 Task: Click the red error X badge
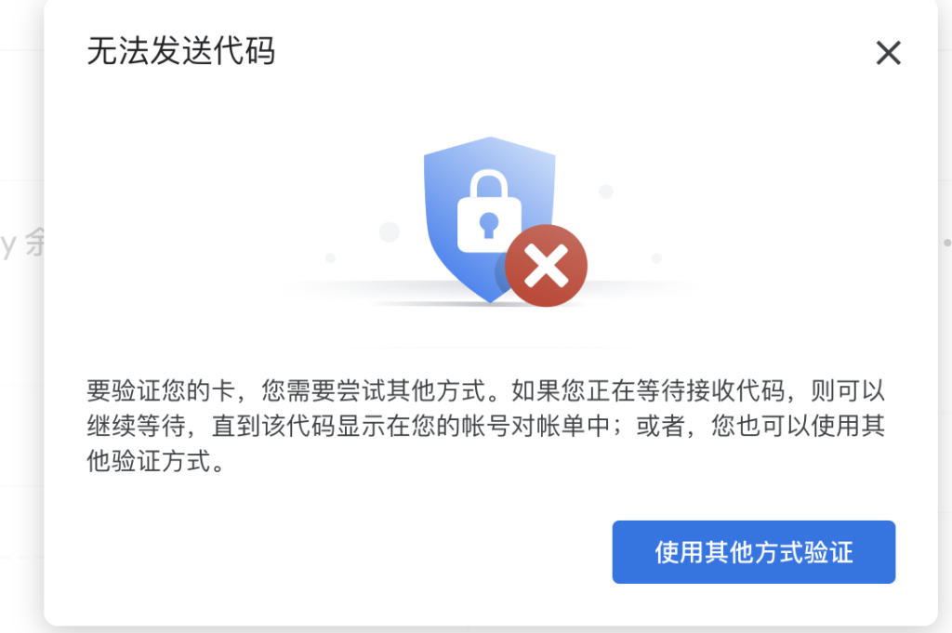(546, 265)
